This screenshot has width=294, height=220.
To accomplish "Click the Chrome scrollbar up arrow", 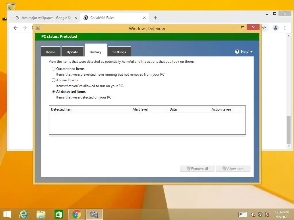I will 289,36.
